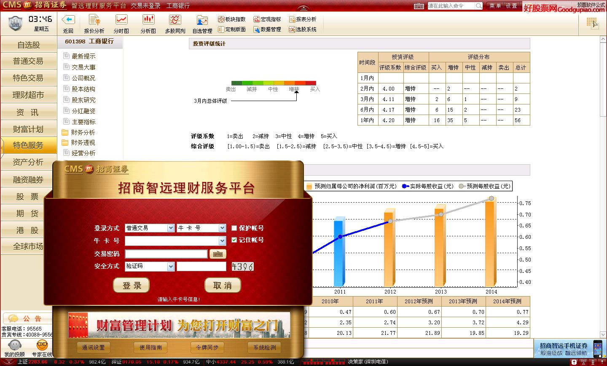The height and width of the screenshot is (366, 607).
Task: Click the magnifier search icon beside command box
Action: pyautogui.click(x=479, y=6)
